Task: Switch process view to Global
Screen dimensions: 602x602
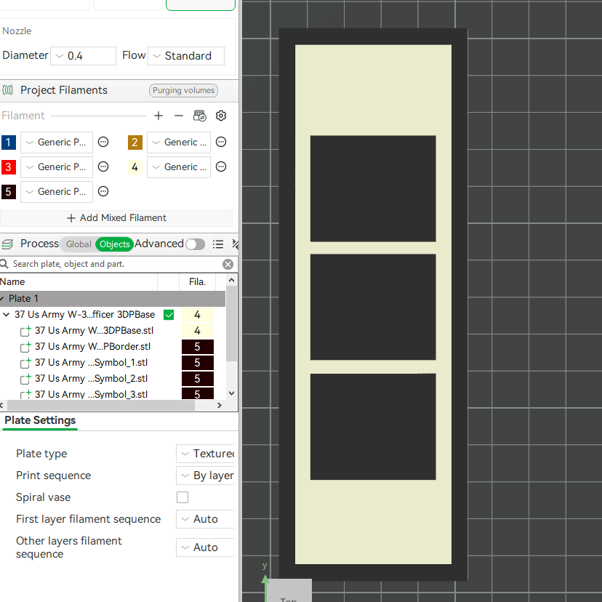Action: [x=79, y=244]
